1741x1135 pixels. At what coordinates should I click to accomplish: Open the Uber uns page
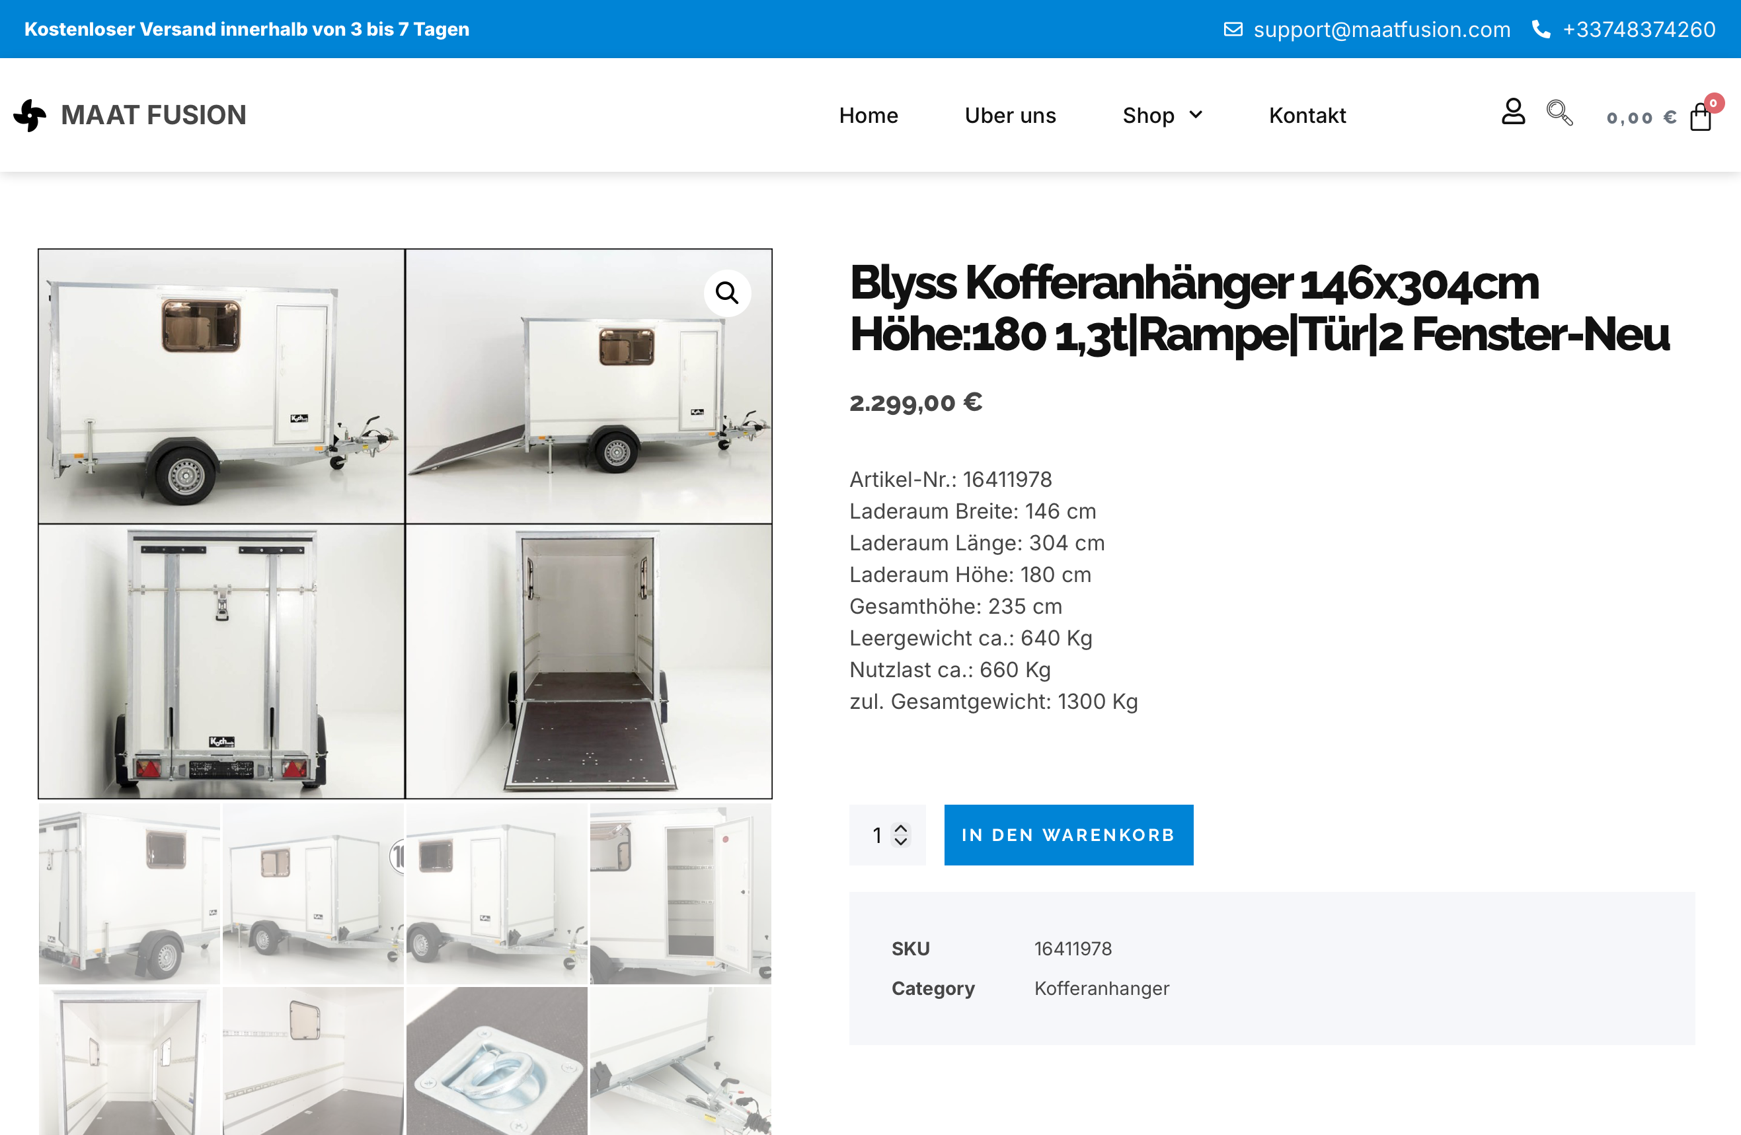coord(1010,116)
